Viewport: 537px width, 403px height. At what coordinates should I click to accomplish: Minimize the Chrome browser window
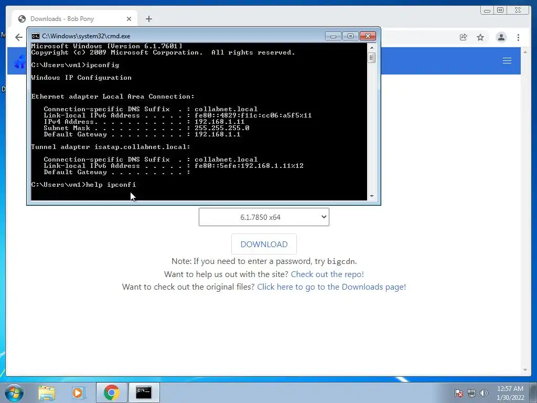pos(487,10)
